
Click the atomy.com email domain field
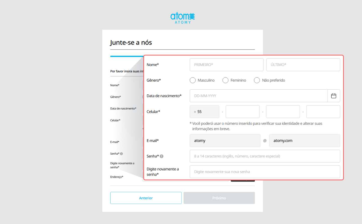(304, 141)
